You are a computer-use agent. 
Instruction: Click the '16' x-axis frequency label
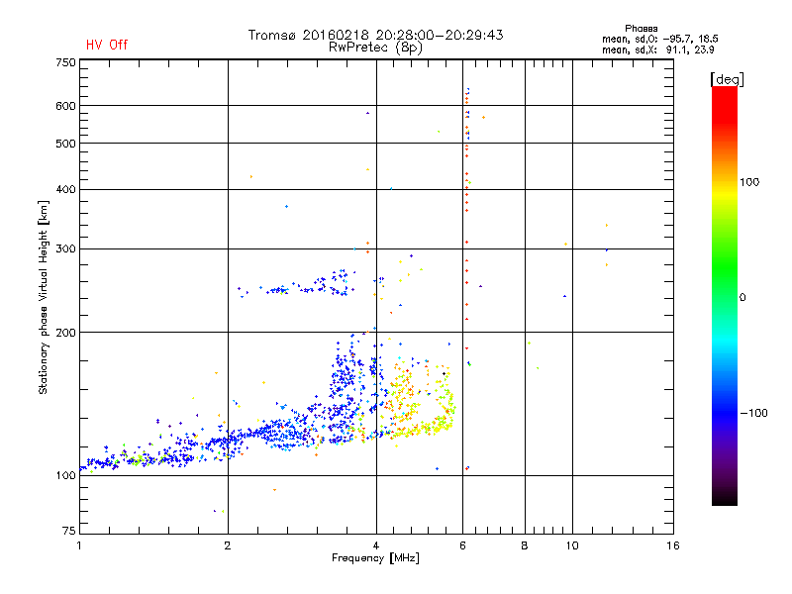coord(673,545)
